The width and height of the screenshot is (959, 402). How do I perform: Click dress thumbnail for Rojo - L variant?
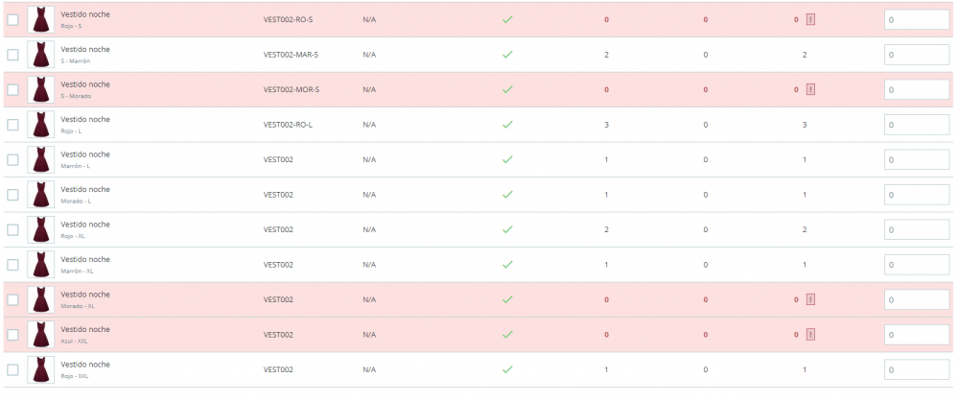coord(40,125)
